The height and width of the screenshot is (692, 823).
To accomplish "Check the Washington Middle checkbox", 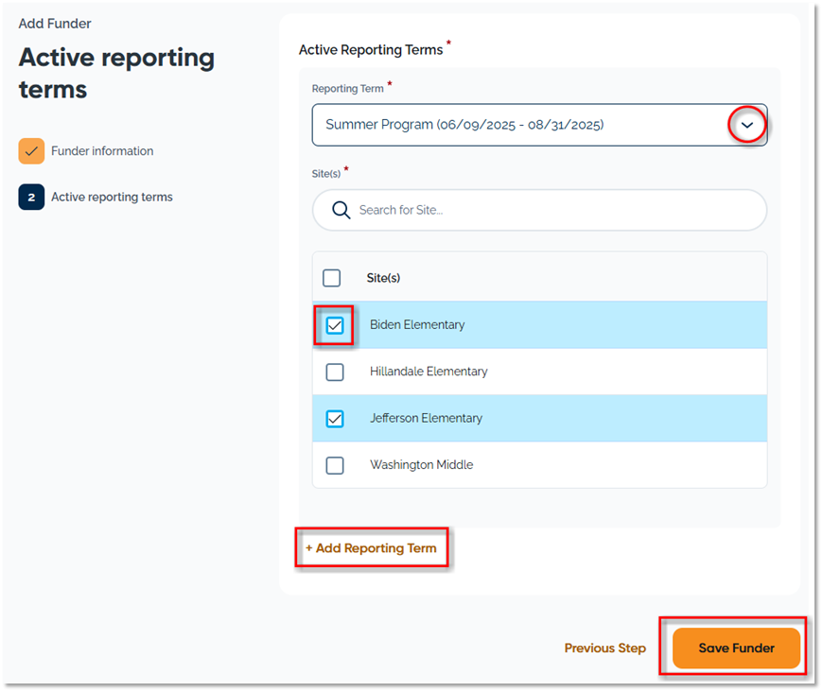I will (x=335, y=465).
